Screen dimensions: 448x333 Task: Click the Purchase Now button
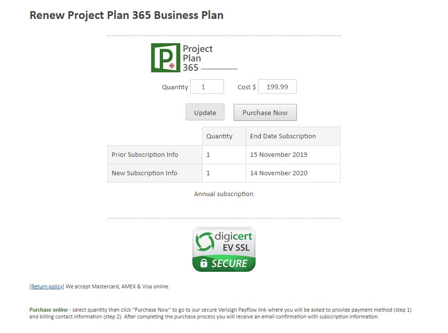pyautogui.click(x=265, y=113)
